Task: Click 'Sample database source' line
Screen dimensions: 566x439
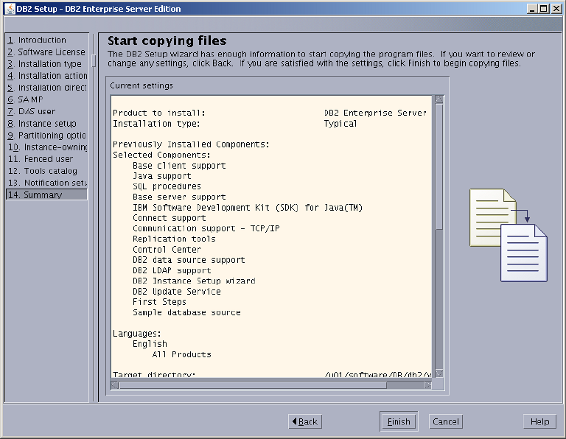Action: pyautogui.click(x=186, y=312)
